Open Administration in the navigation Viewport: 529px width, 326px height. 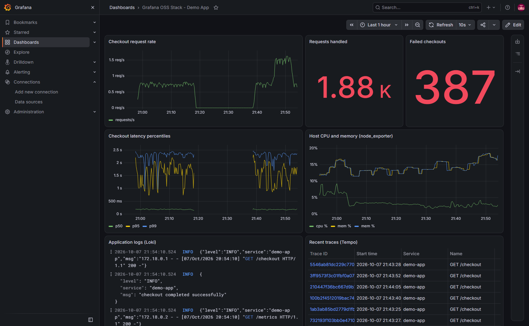coord(29,112)
